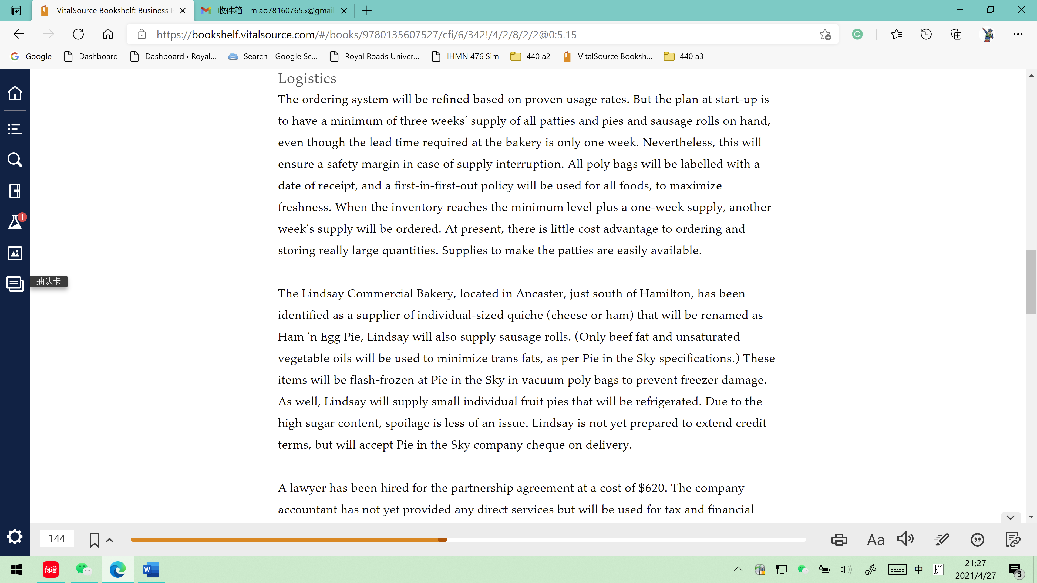Open the search icon in sidebar
1037x583 pixels.
coord(15,160)
